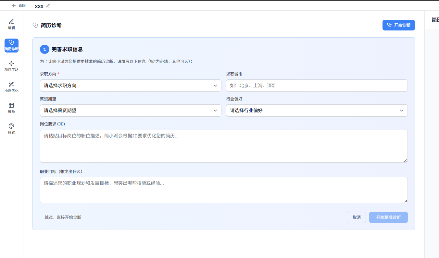Open 简历诊断 from the sidebar
Image resolution: width=439 pixels, height=258 pixels.
pos(11,45)
